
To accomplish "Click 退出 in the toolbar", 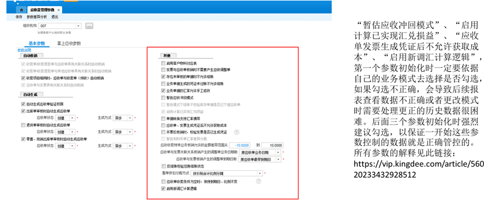I will pos(55,17).
